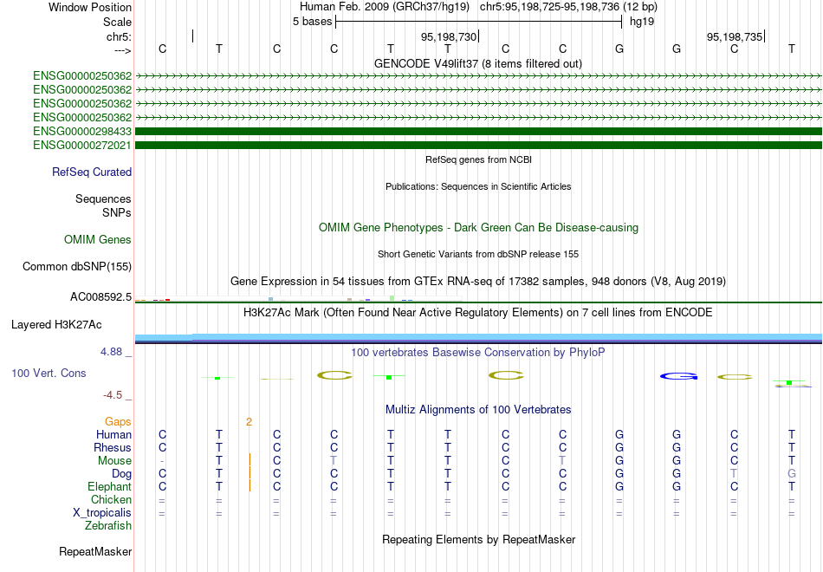Click the 95,198,735 position marker
823x572 pixels.
click(735, 36)
